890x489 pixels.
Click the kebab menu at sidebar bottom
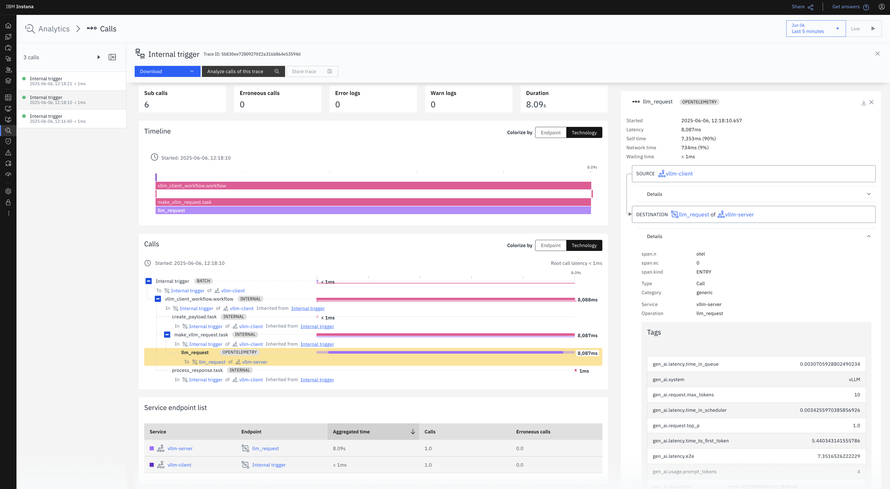(x=8, y=213)
